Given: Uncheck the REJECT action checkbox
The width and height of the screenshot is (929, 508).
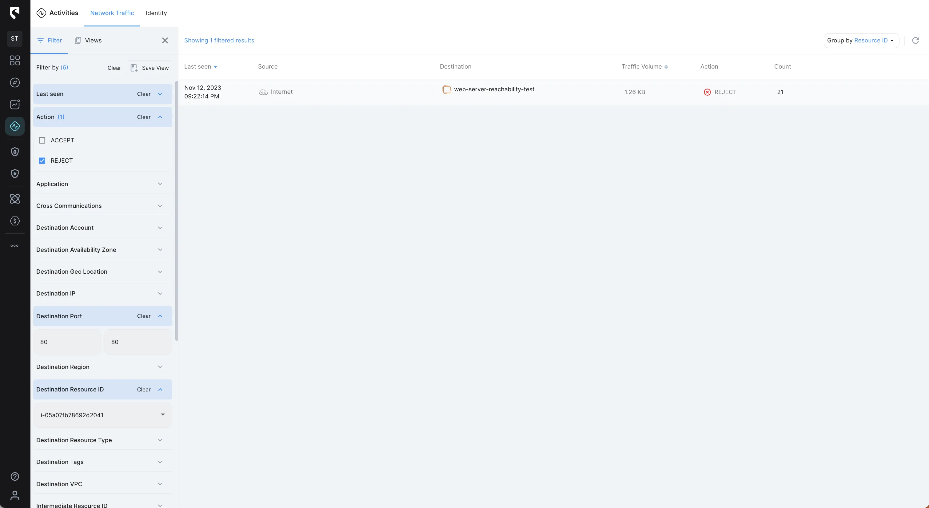Looking at the screenshot, I should 42,161.
